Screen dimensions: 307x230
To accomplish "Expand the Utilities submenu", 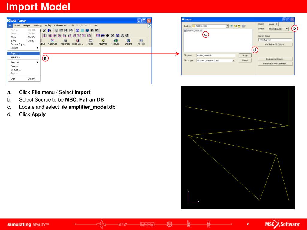I will pyautogui.click(x=23, y=48).
